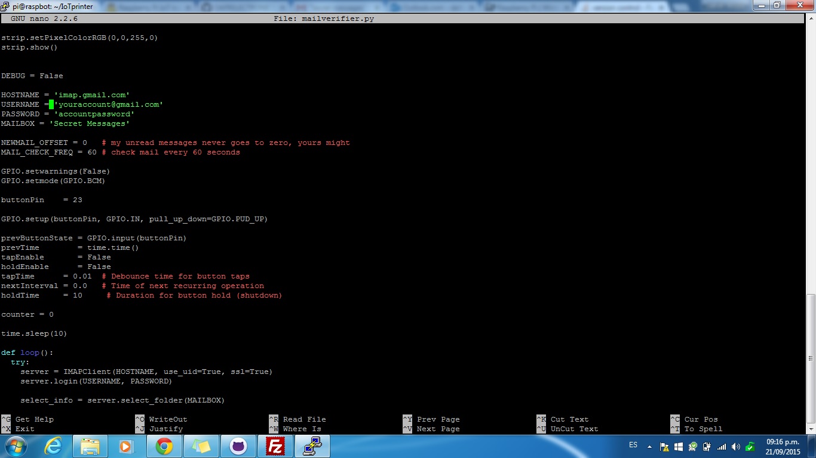The height and width of the screenshot is (458, 816).
Task: Open the purple cat app in taskbar
Action: (x=238, y=446)
